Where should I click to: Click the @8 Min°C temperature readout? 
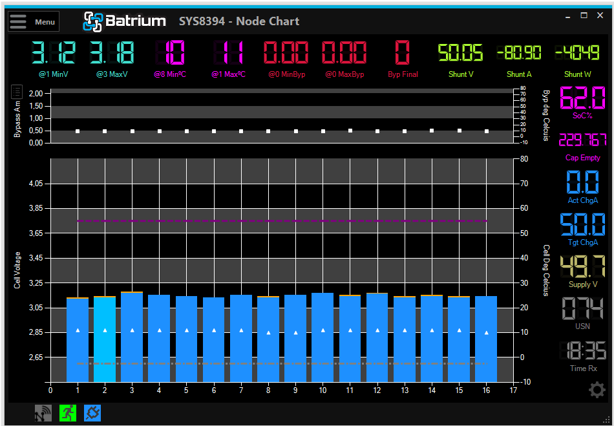[x=170, y=52]
